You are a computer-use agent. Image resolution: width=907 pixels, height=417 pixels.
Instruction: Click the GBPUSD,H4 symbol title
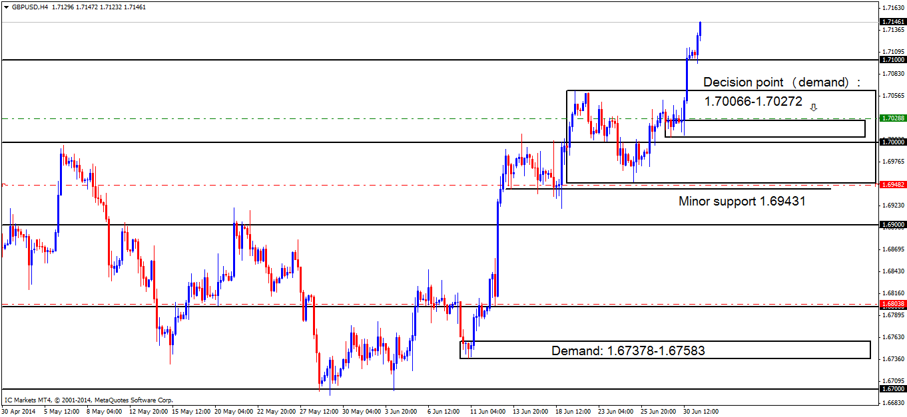pyautogui.click(x=29, y=7)
